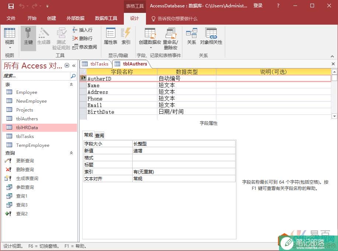
Task: Close the tblAuthers document with X
Action: [x=333, y=64]
